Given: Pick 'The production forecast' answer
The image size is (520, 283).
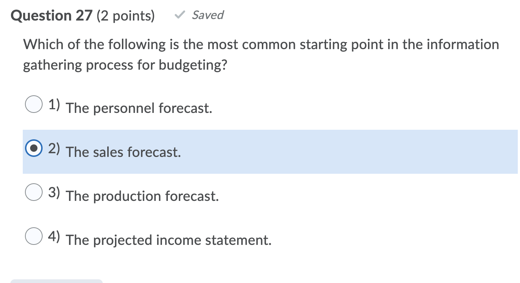Looking at the screenshot, I should [x=33, y=192].
